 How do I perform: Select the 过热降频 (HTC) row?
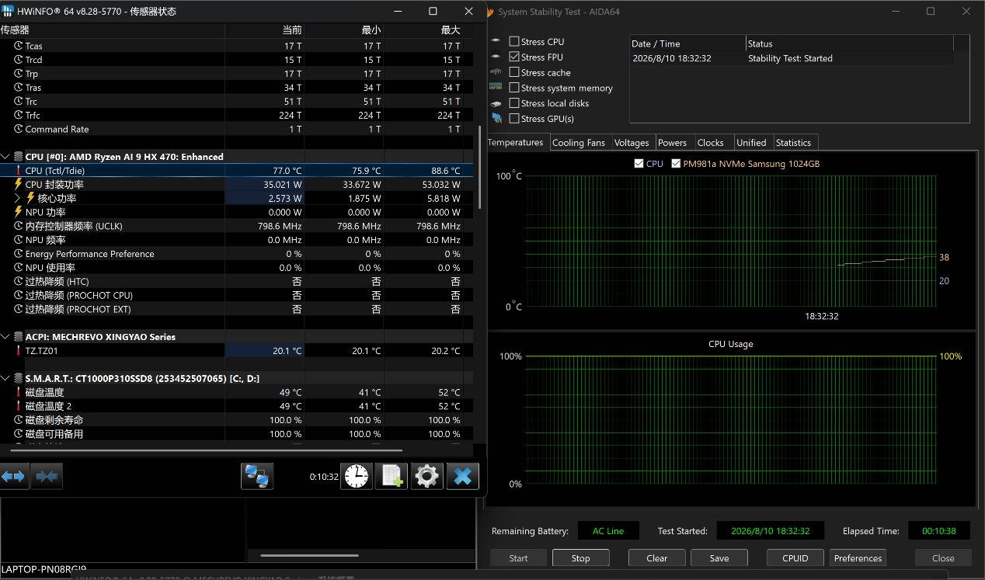pyautogui.click(x=236, y=282)
